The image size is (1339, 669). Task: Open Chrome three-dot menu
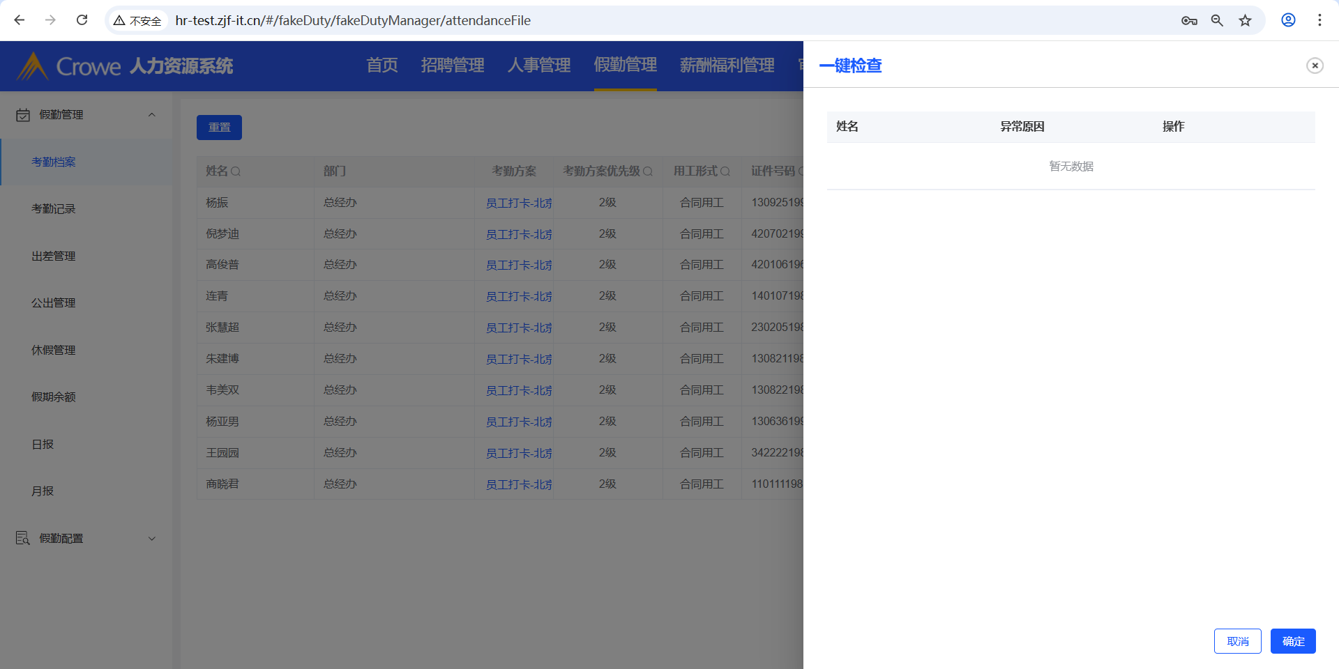coord(1319,20)
